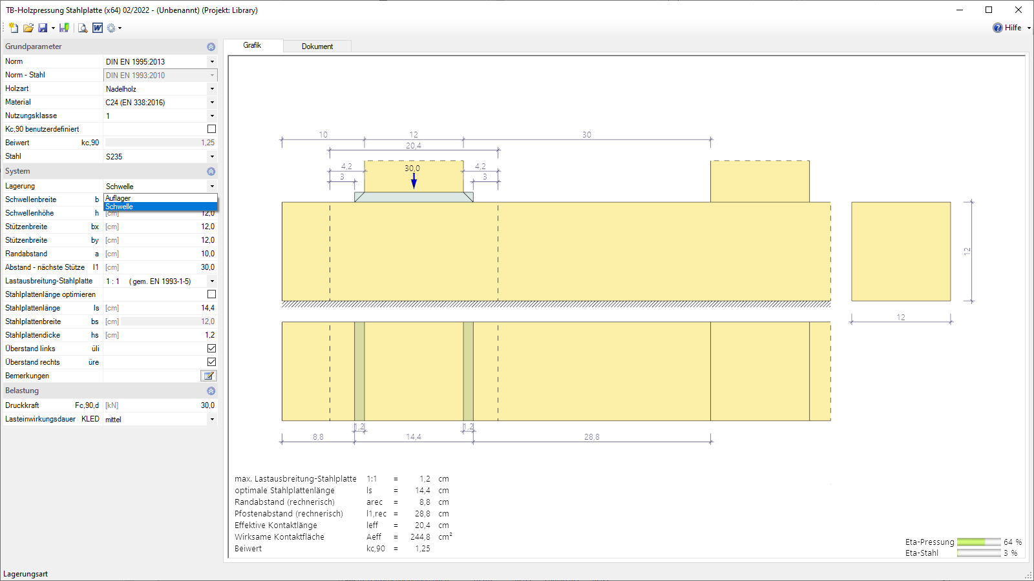Open the Material C24 dropdown
The height and width of the screenshot is (581, 1034).
click(x=212, y=103)
